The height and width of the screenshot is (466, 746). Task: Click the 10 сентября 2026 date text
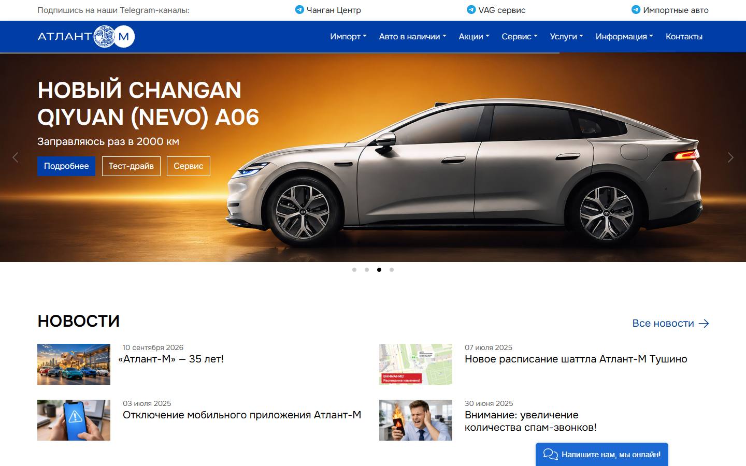[x=153, y=347]
